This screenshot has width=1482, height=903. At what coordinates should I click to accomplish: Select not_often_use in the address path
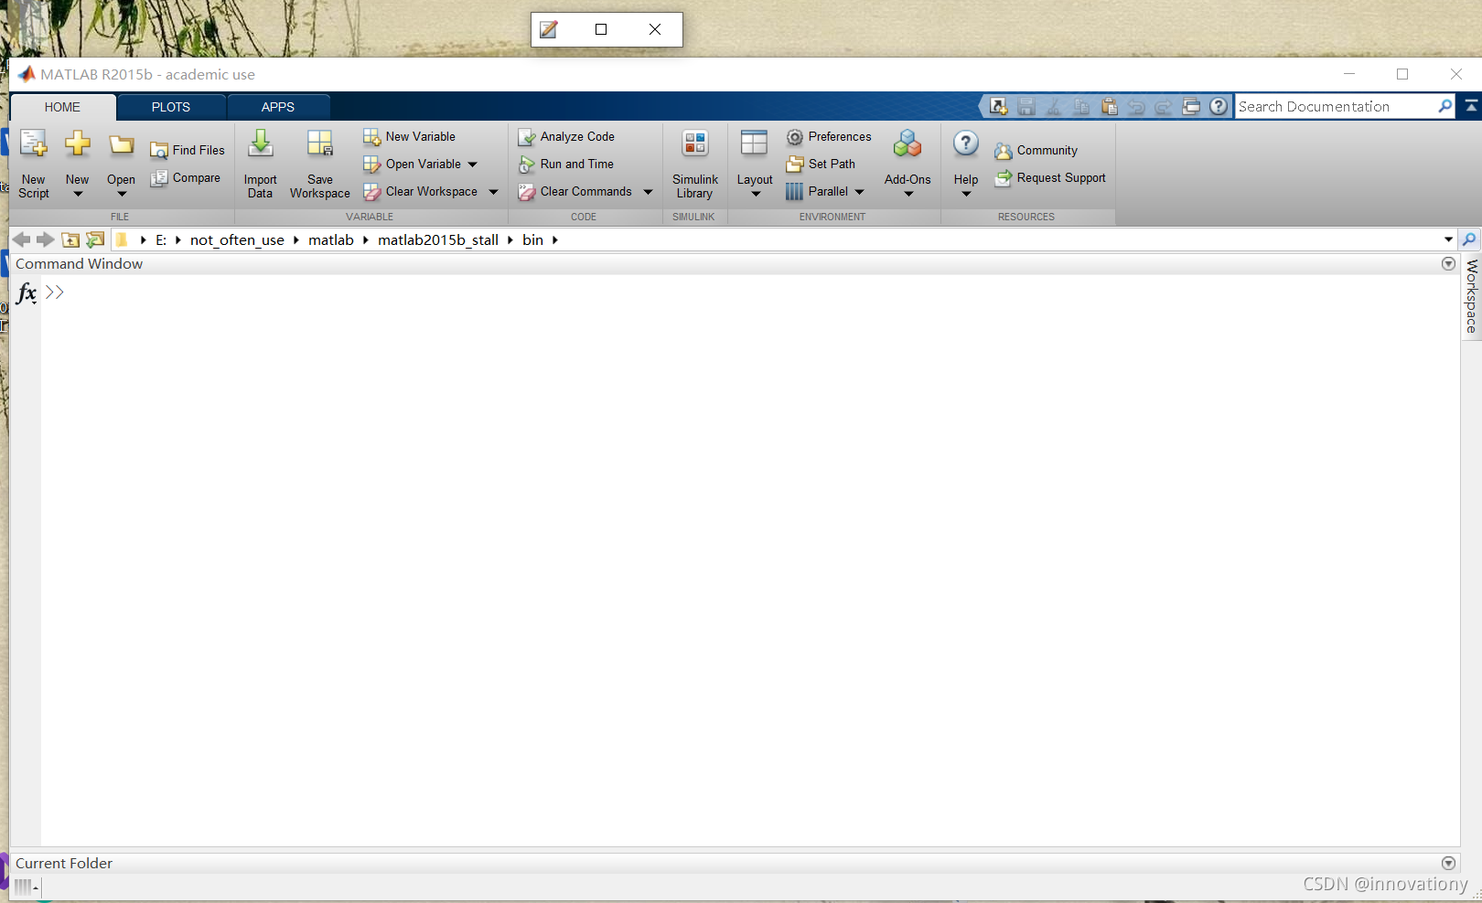coord(237,239)
